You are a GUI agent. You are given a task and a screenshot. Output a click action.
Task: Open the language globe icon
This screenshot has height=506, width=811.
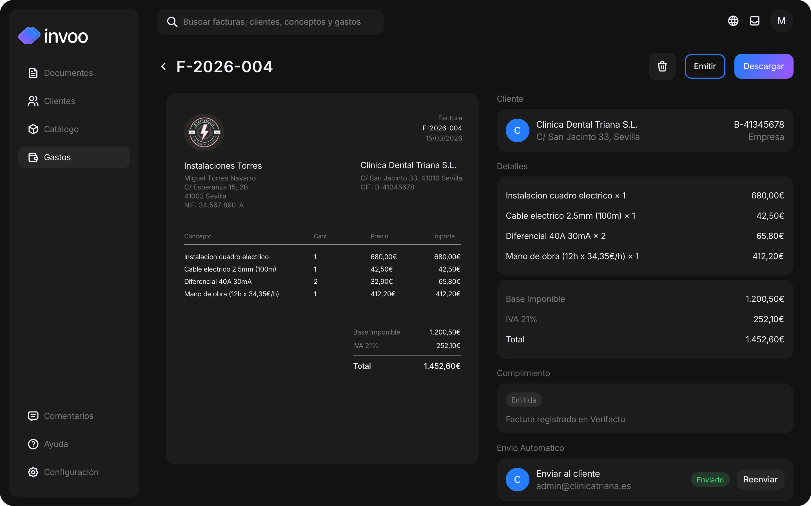(733, 21)
